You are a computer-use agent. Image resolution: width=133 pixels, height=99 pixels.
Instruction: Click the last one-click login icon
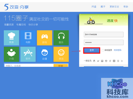122,61
